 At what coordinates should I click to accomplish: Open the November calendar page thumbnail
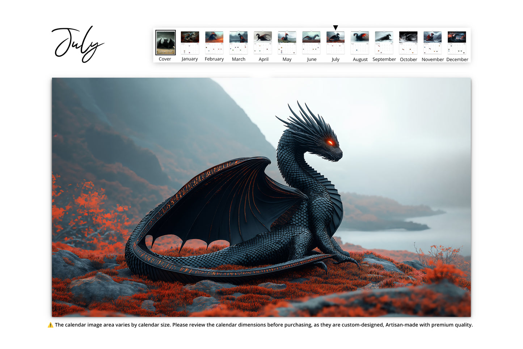point(433,43)
